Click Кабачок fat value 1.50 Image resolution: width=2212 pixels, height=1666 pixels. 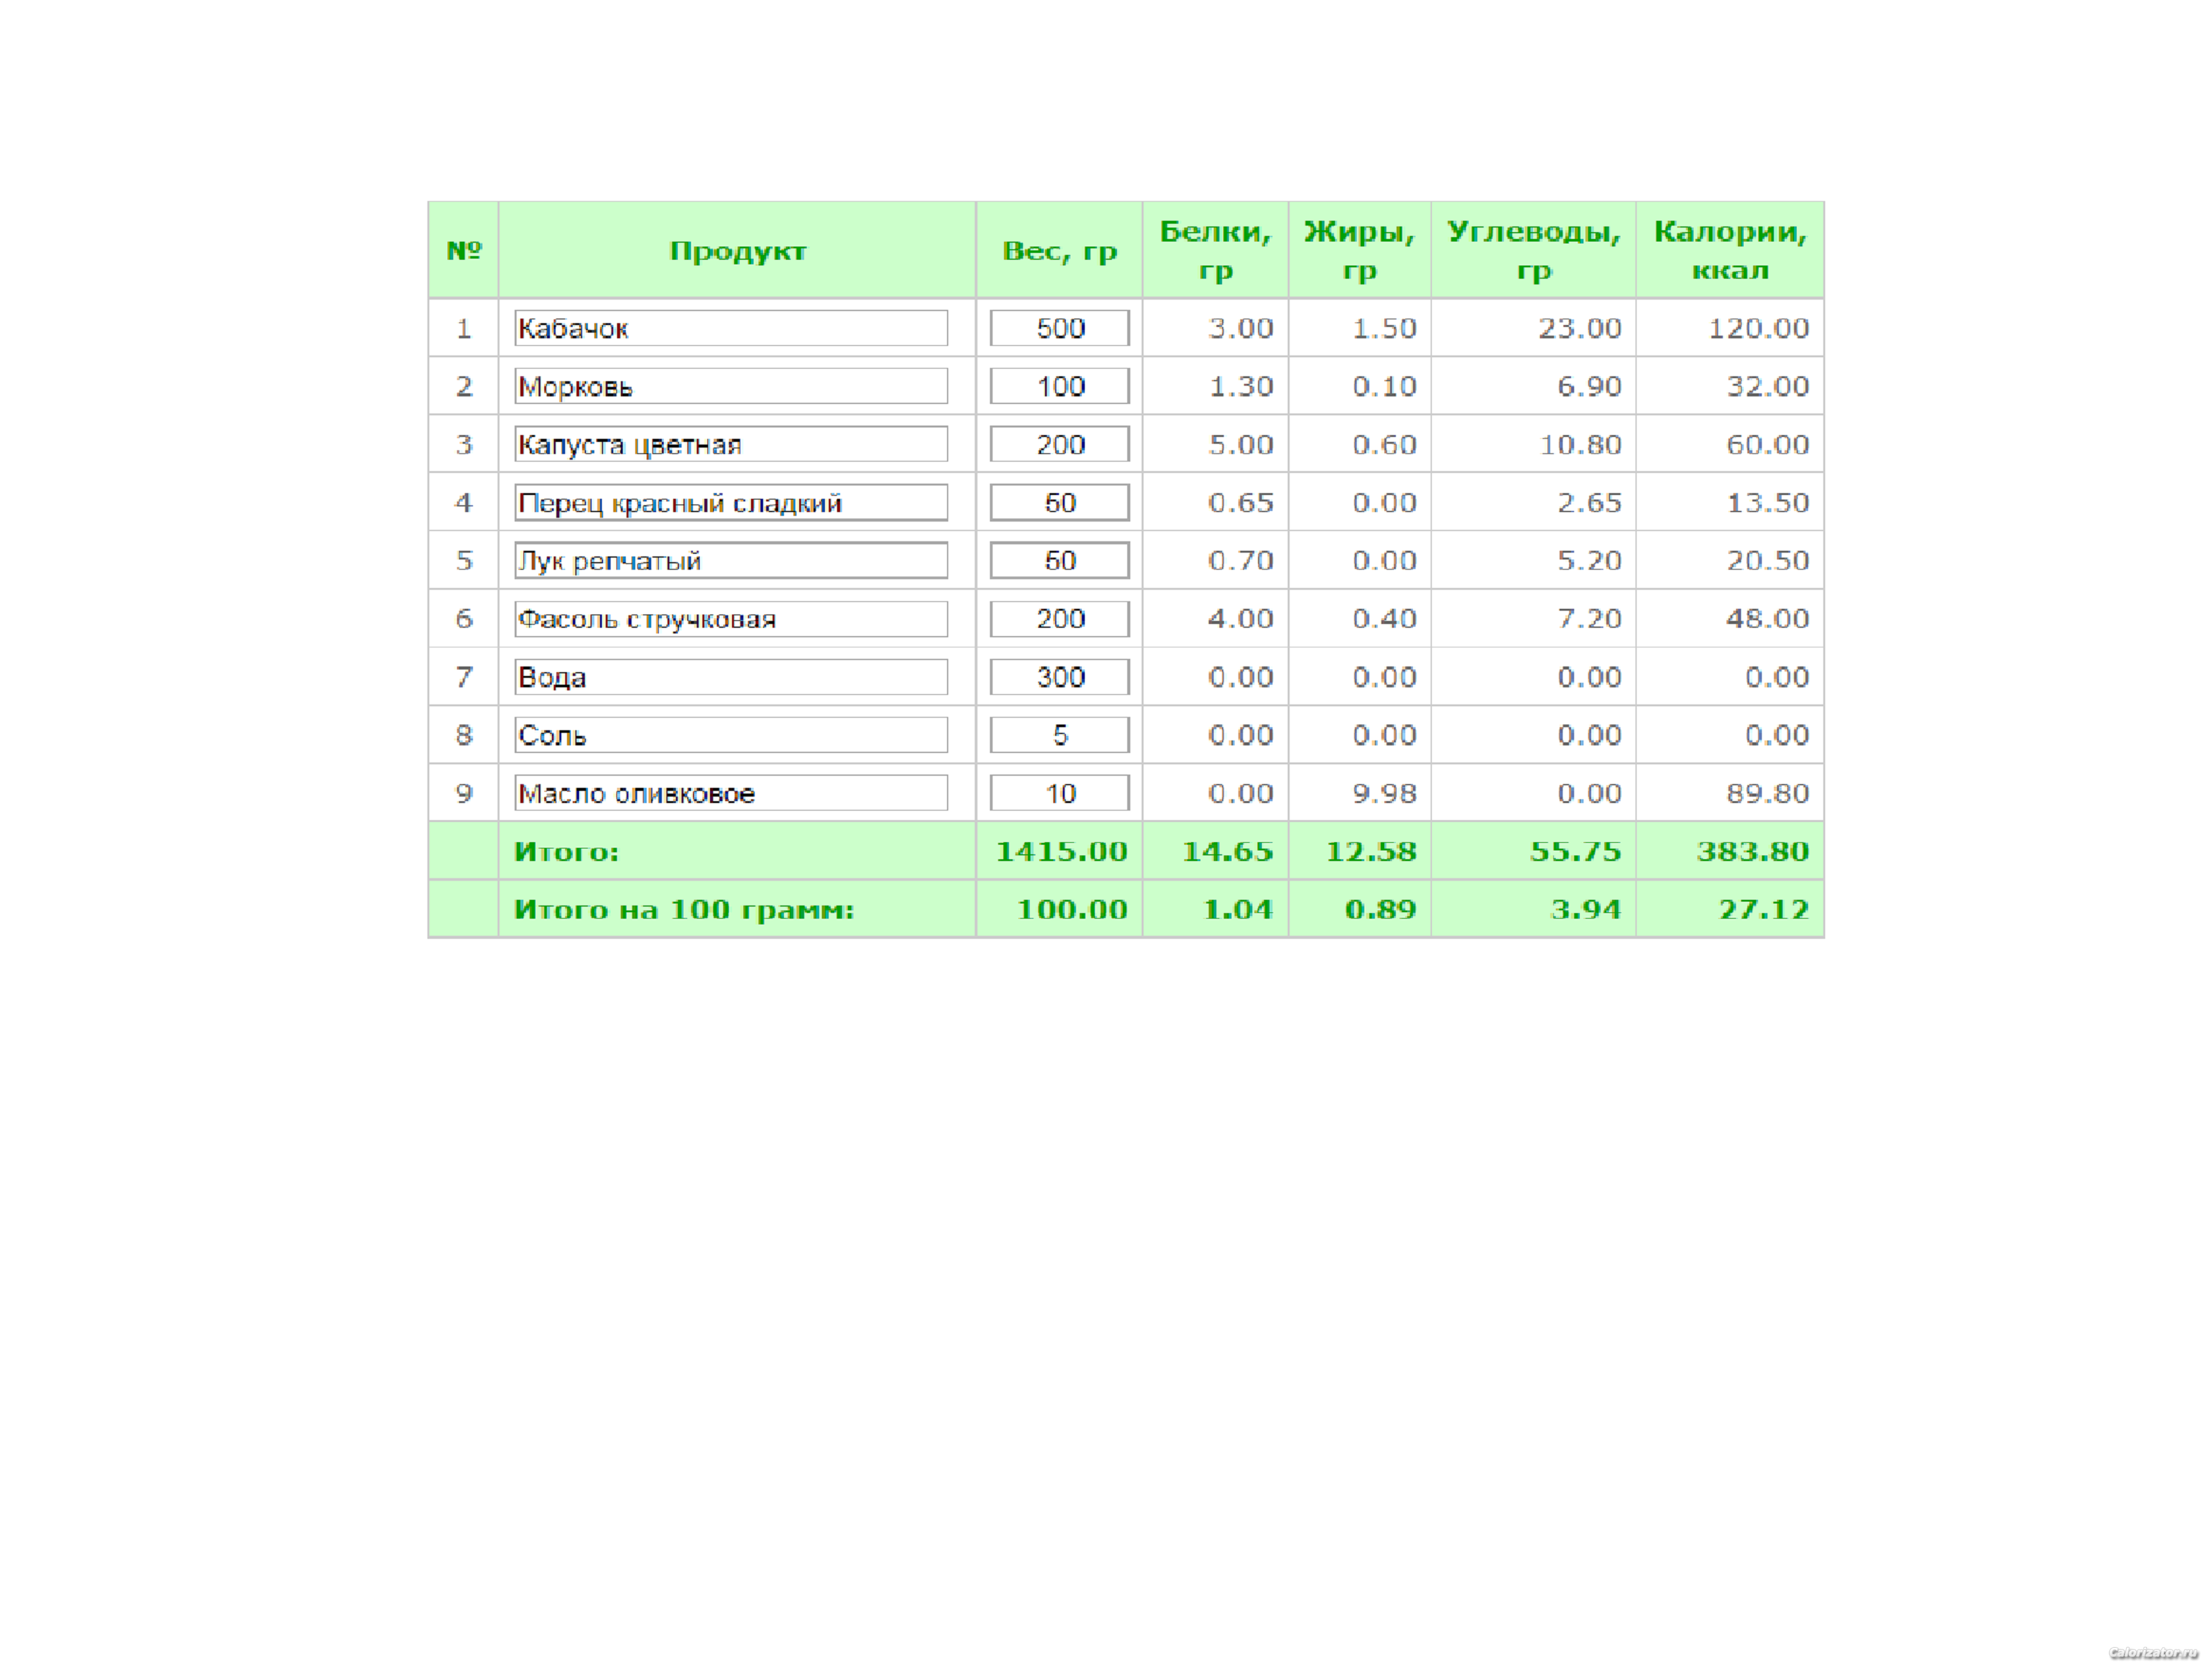tap(1385, 328)
